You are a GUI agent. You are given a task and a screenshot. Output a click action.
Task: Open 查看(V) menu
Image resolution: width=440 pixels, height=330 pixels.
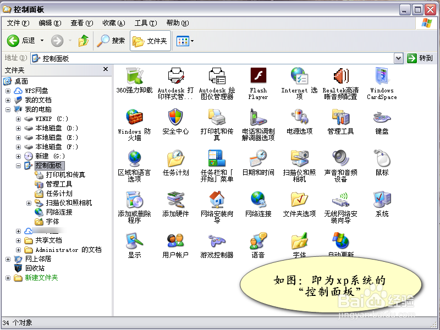point(81,23)
